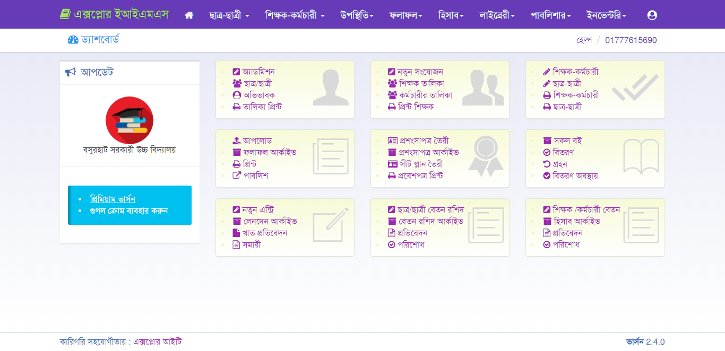Click the check-circle icon beside বিতরণ
The image size is (725, 351).
547,153
